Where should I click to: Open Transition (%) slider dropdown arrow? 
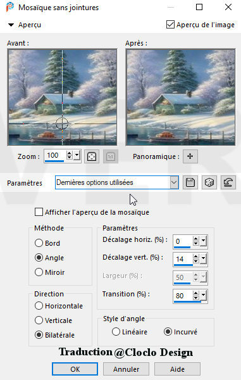point(204,295)
